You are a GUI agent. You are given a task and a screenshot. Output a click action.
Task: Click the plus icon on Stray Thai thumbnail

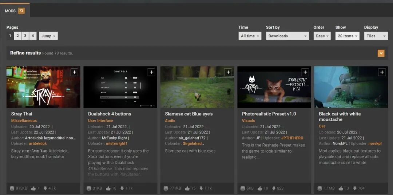coord(74,72)
